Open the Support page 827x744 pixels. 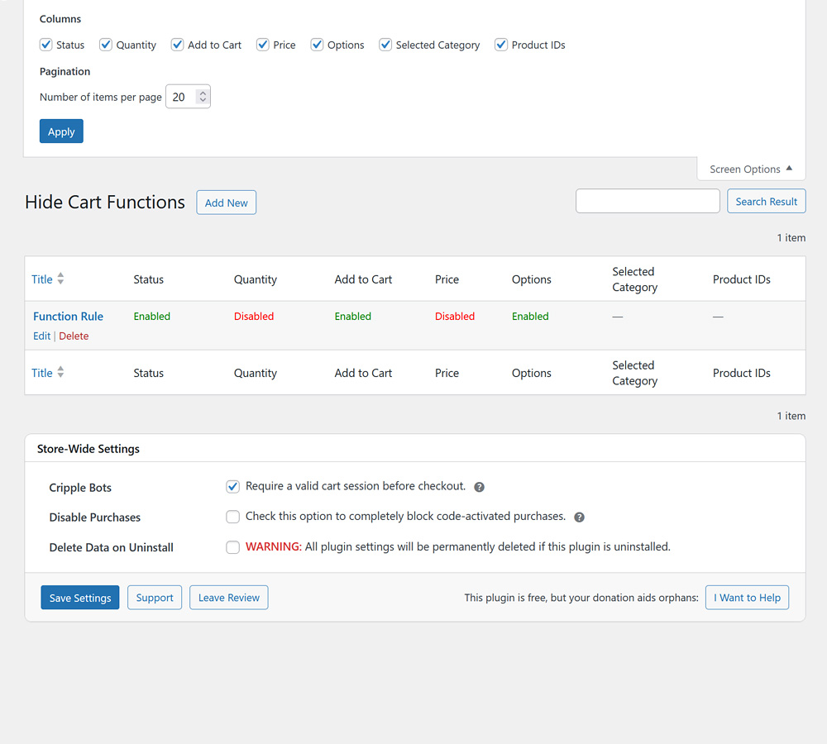(x=154, y=597)
